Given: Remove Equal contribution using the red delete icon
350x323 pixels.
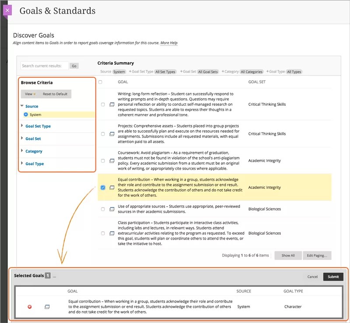Looking at the screenshot, I should (29, 307).
